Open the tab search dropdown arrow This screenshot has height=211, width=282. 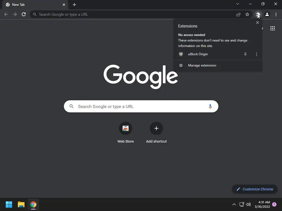point(238,4)
